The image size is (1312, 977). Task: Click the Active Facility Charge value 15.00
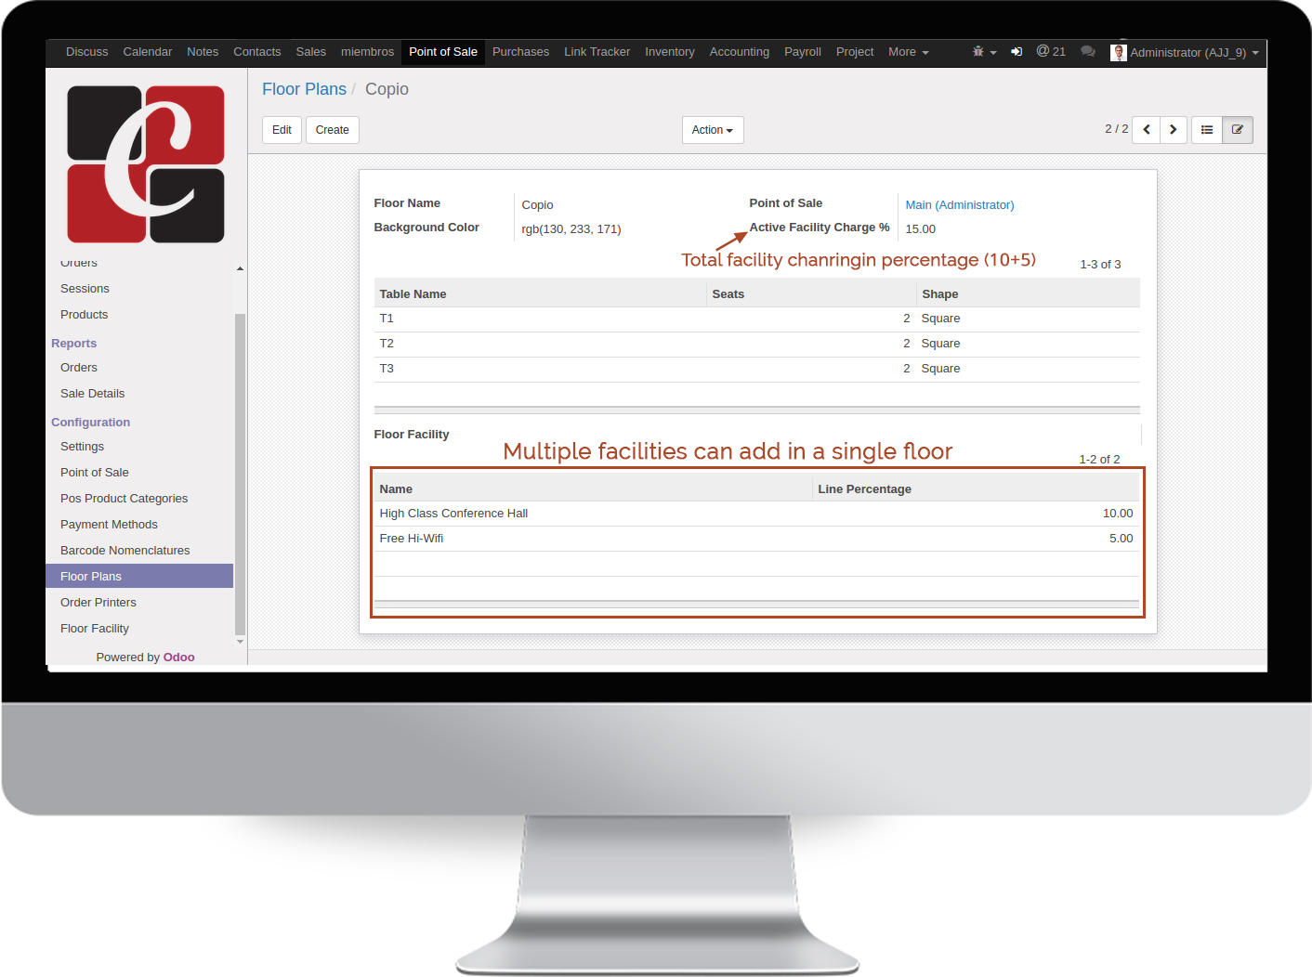tap(921, 229)
